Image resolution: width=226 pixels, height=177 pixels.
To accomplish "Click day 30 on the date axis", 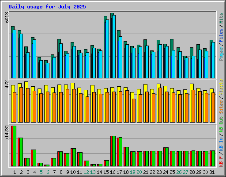I will pyautogui.click(x=205, y=172).
